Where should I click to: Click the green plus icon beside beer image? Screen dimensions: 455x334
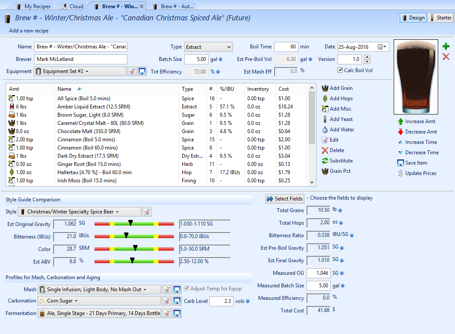click(x=446, y=46)
